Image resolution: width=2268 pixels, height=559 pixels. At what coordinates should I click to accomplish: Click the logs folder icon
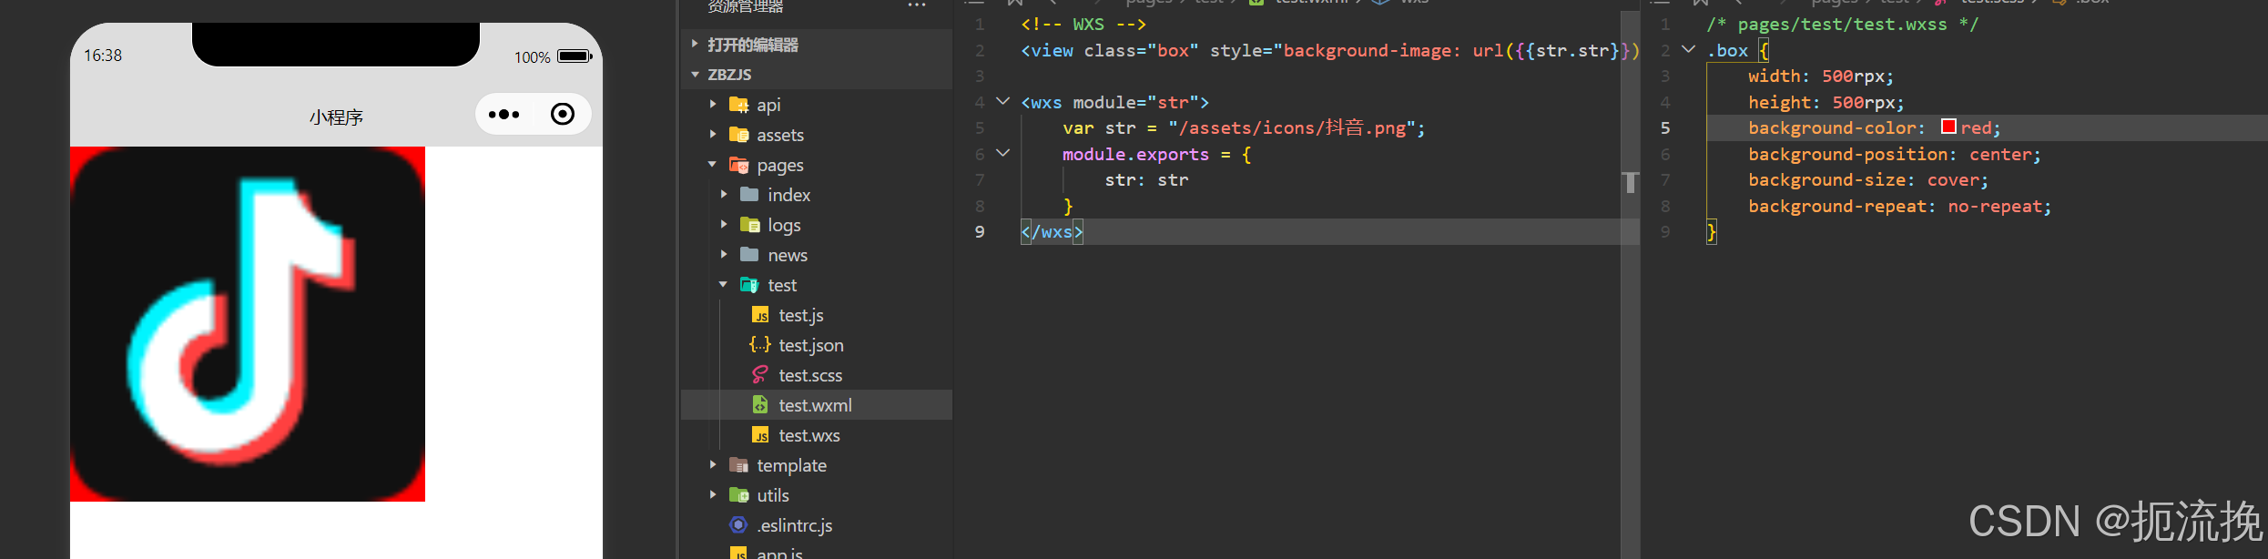coord(749,225)
